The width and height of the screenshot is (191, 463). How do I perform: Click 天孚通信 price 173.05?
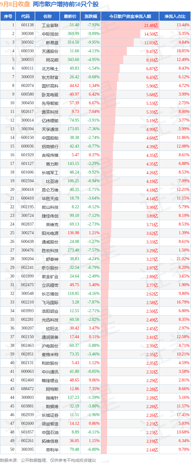tap(73, 129)
